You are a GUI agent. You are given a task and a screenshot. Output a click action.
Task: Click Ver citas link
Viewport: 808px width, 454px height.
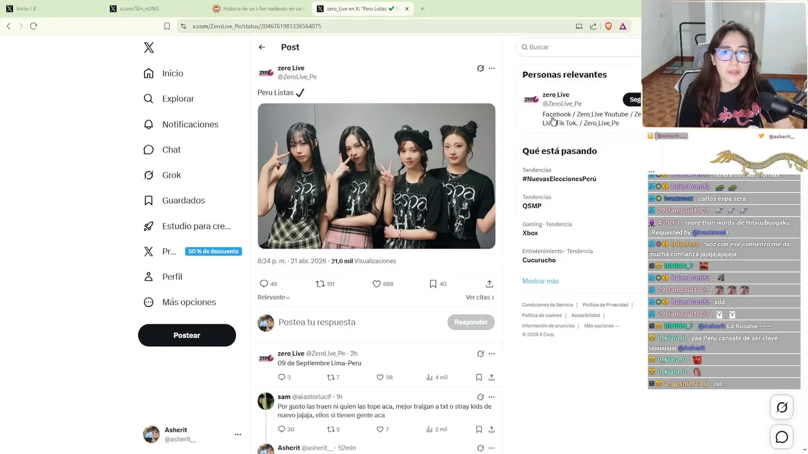click(x=480, y=297)
